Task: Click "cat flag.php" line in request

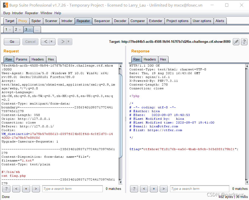Action: pyautogui.click(x=14, y=176)
